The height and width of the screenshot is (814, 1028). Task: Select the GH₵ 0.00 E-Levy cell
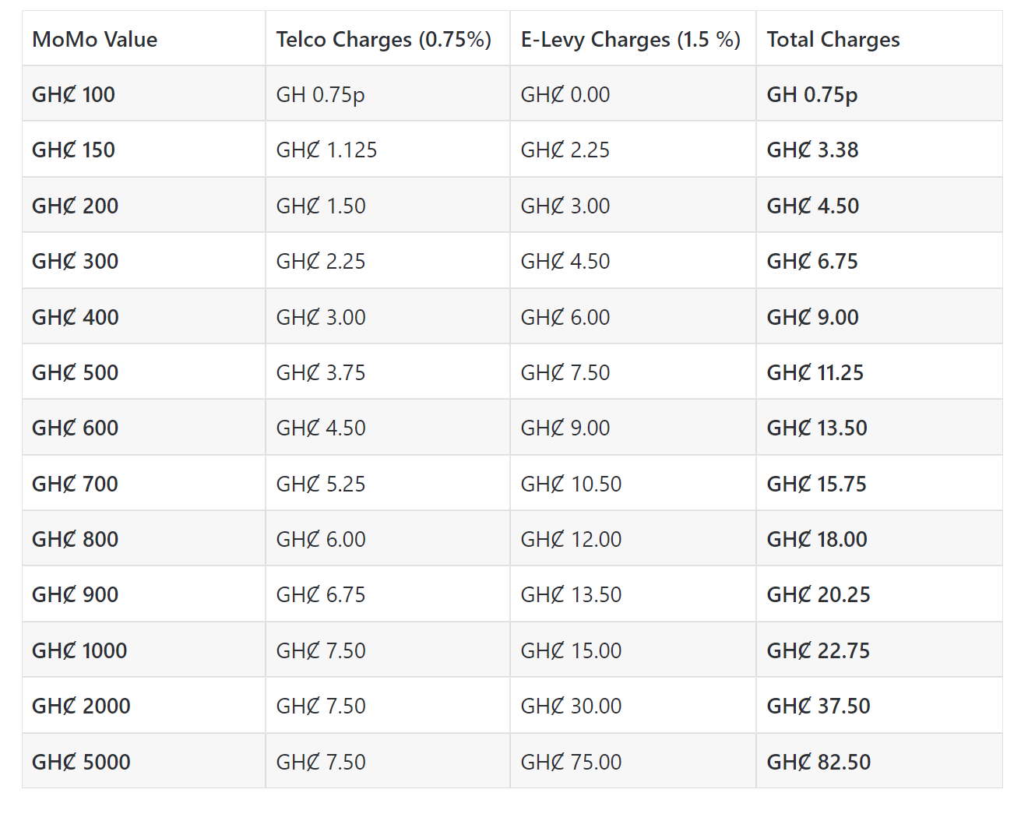click(x=565, y=95)
